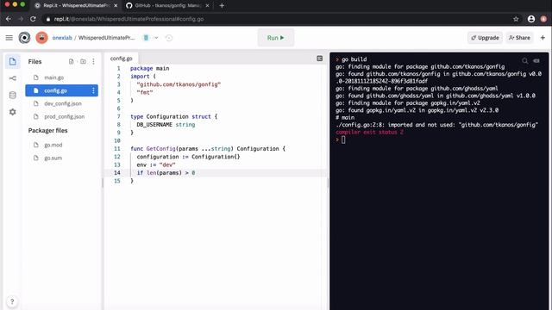The image size is (552, 310).
Task: Click line 14 in the code editor
Action: point(216,173)
